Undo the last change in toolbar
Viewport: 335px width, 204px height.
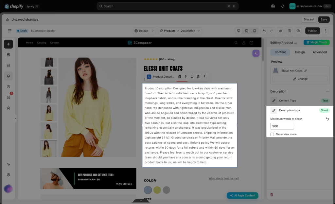point(264,31)
